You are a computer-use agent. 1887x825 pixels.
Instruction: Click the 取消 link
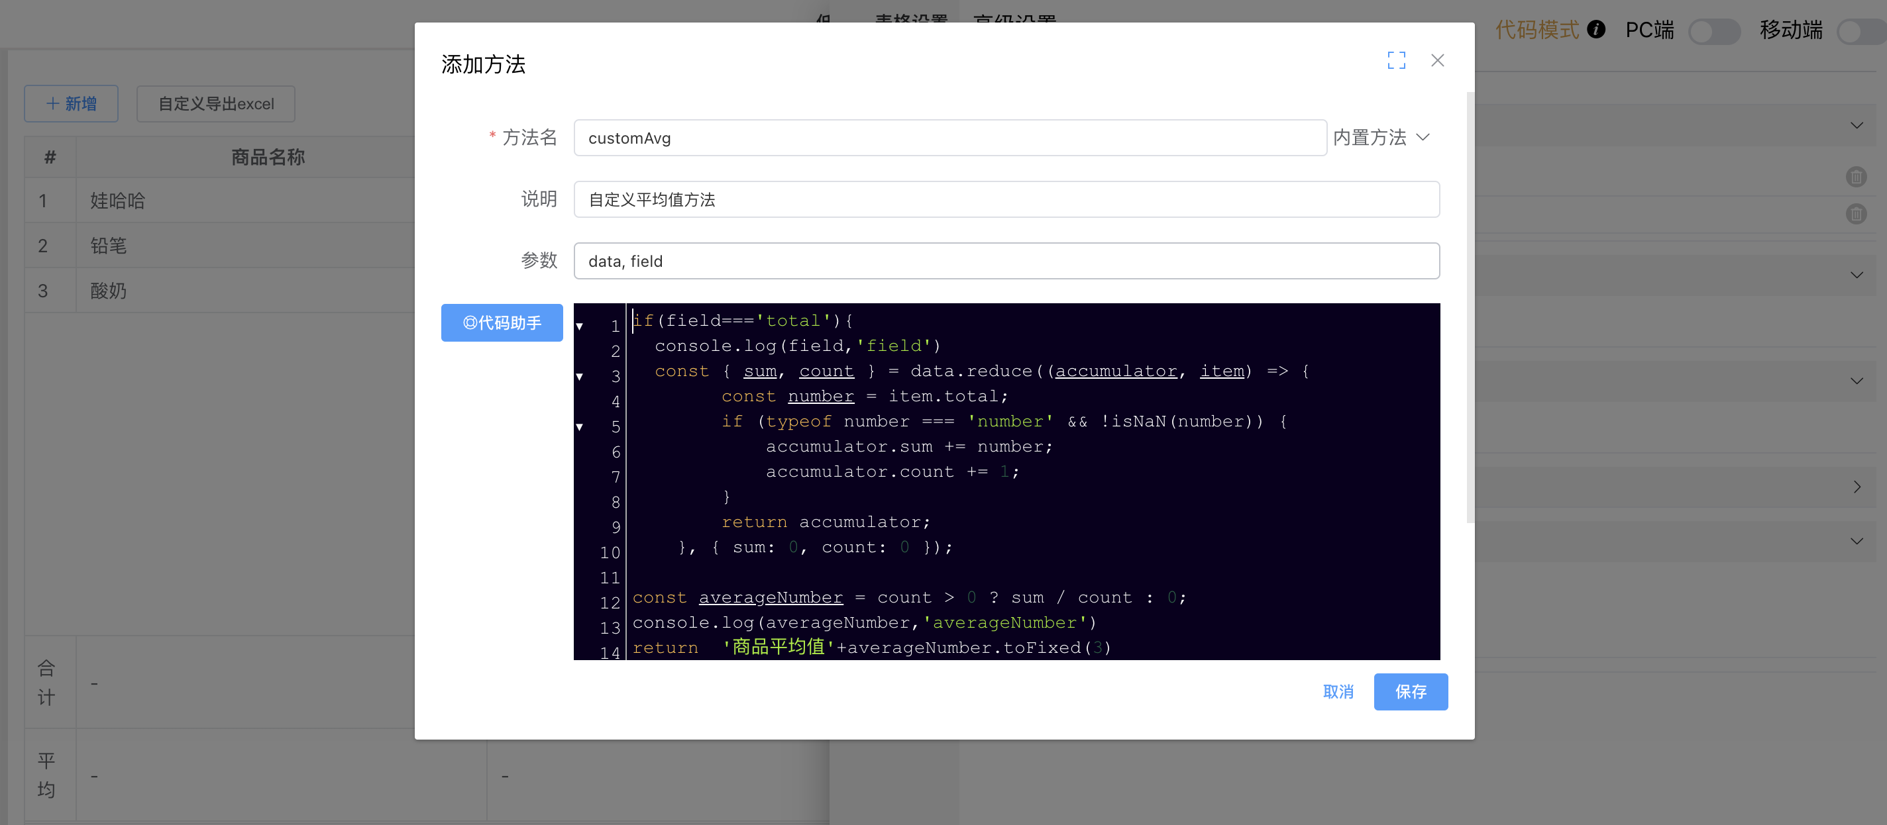pos(1338,692)
